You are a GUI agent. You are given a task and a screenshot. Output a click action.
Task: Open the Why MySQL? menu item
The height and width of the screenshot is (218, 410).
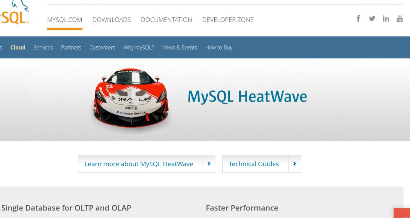click(139, 47)
